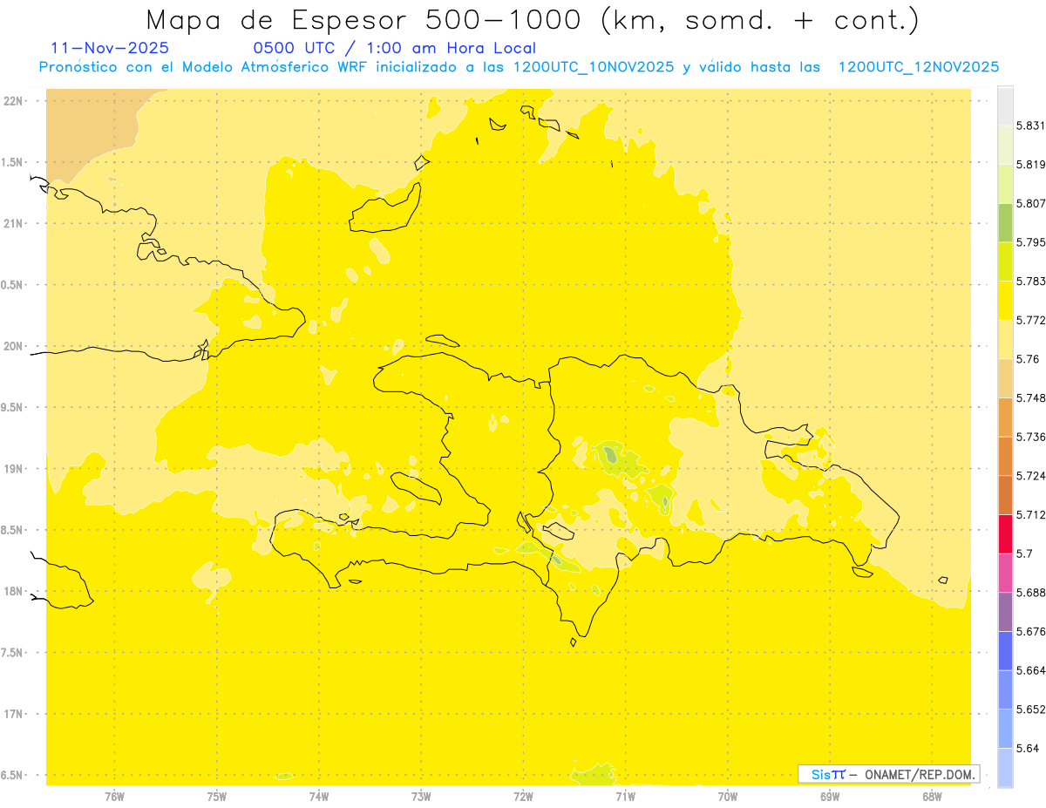Click the legend value '5.736'
1046x808 pixels.
click(1030, 437)
